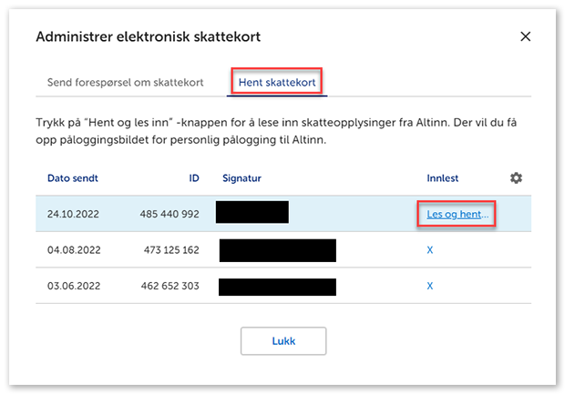565x394 pixels.
Task: Click the X mark in the 04.08.2022 row
Action: tap(430, 249)
